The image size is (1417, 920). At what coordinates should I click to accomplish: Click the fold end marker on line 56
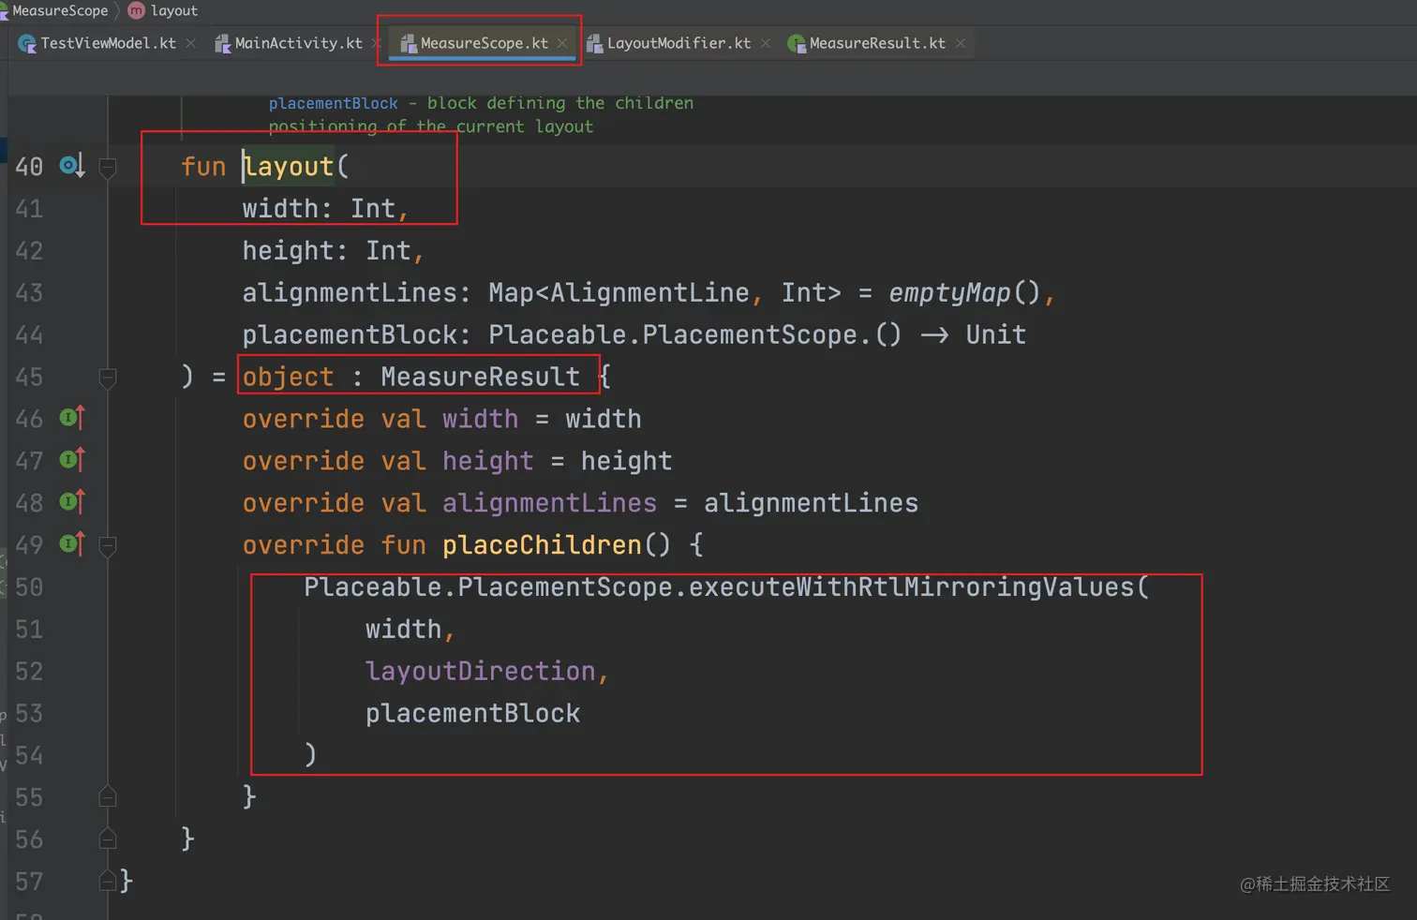coord(108,838)
